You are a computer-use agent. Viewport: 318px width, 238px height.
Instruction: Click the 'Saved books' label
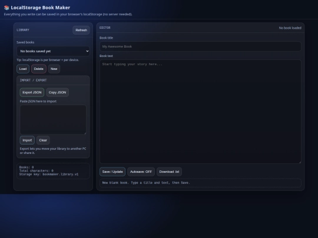[25, 42]
